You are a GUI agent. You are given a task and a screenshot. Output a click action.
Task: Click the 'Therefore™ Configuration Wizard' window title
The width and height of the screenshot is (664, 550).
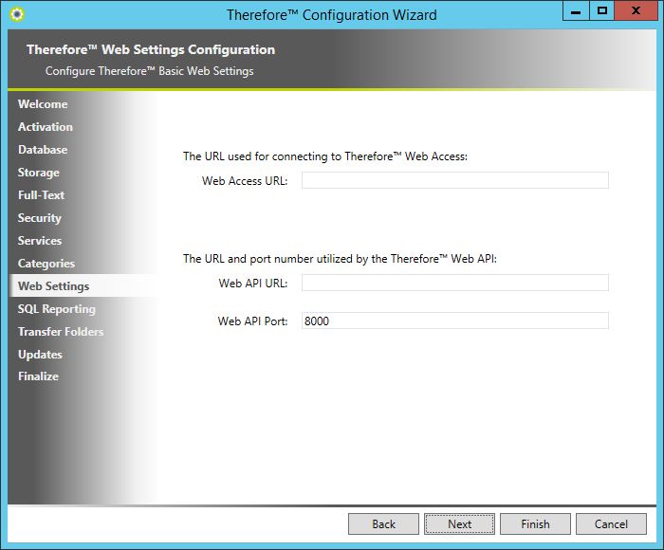point(332,15)
